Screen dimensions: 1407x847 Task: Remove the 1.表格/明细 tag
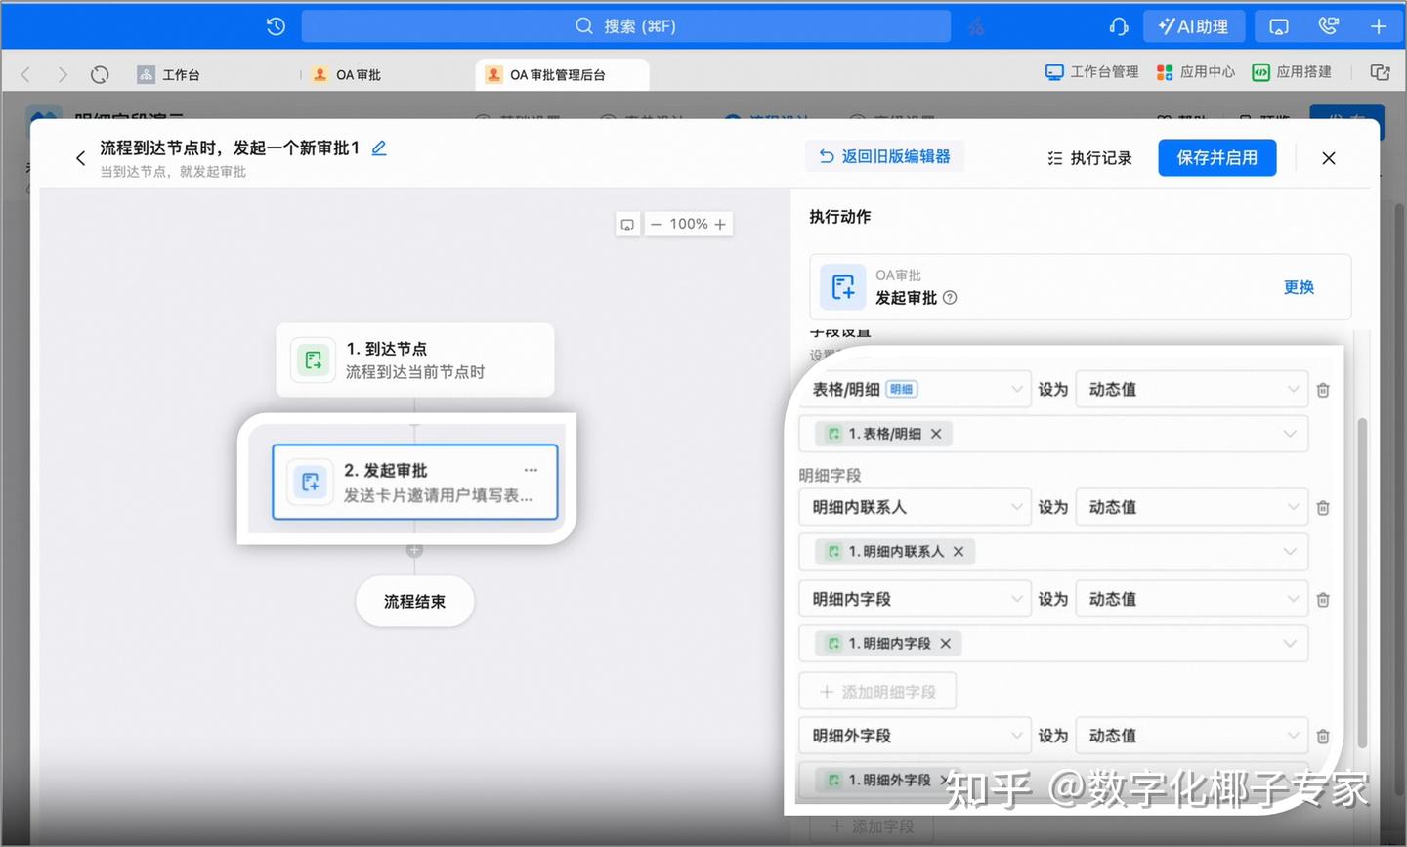pos(936,434)
